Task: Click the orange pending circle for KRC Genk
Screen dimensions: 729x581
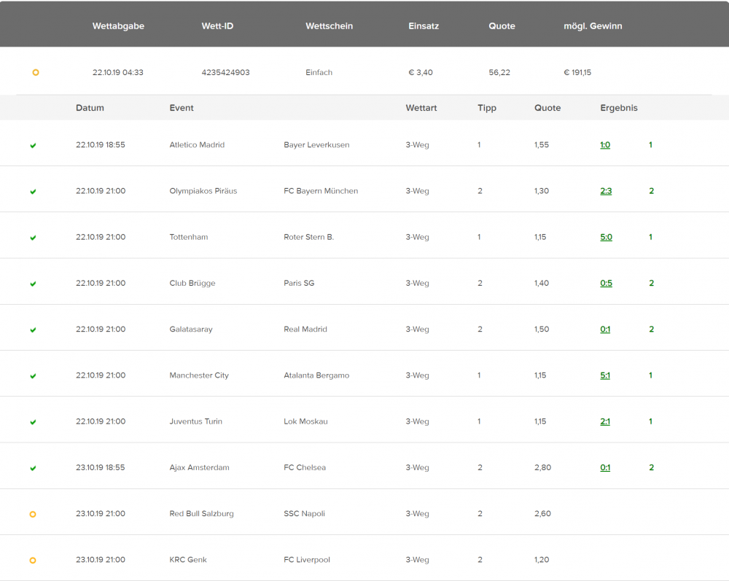Action: (x=33, y=560)
